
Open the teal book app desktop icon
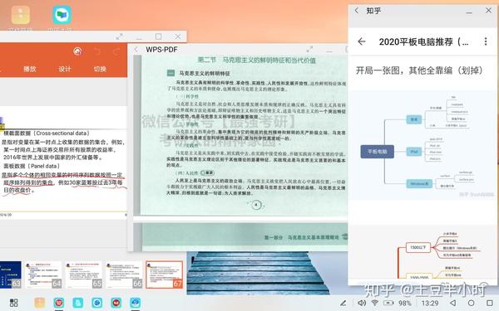click(x=62, y=15)
